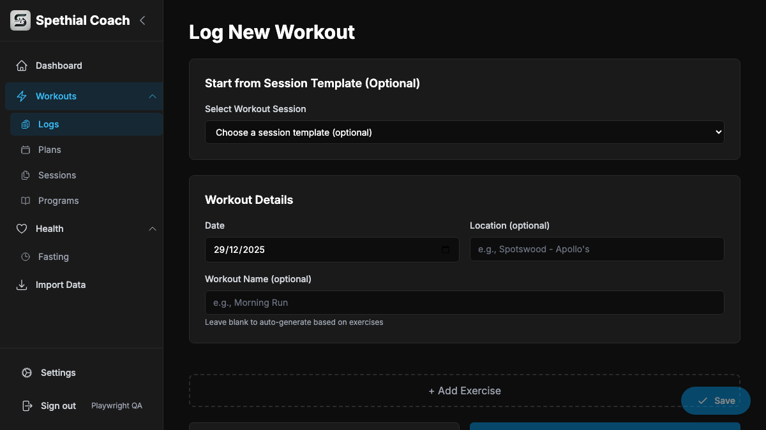Select the Workouts lightning bolt icon

tap(22, 96)
